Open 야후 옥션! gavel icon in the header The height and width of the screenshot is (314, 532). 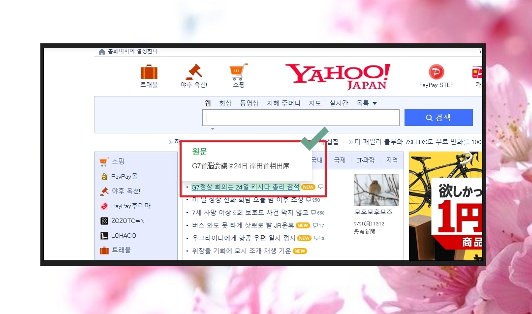pyautogui.click(x=194, y=71)
